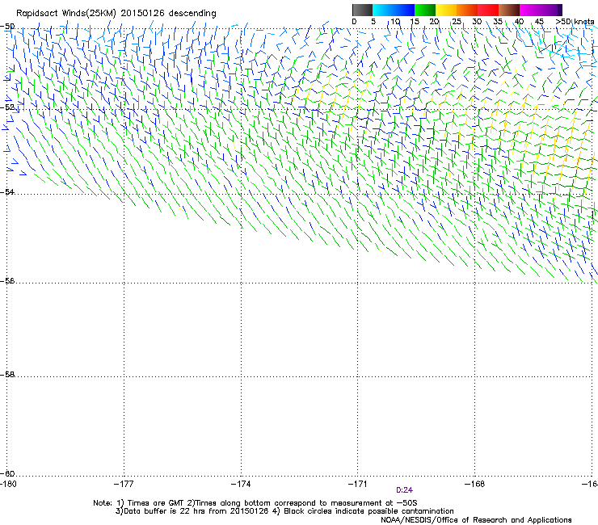Viewport: 598px width, 525px height.
Task: Click the -58 latitude axis label
Action: pyautogui.click(x=7, y=375)
